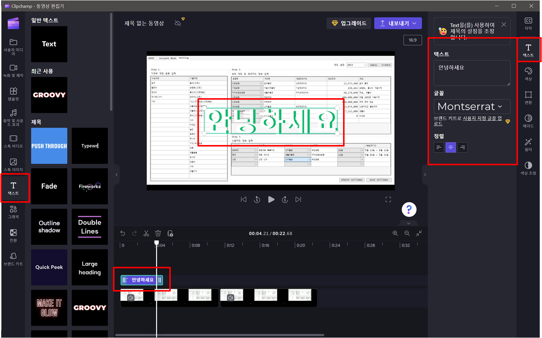Redo the last edit

[134, 233]
